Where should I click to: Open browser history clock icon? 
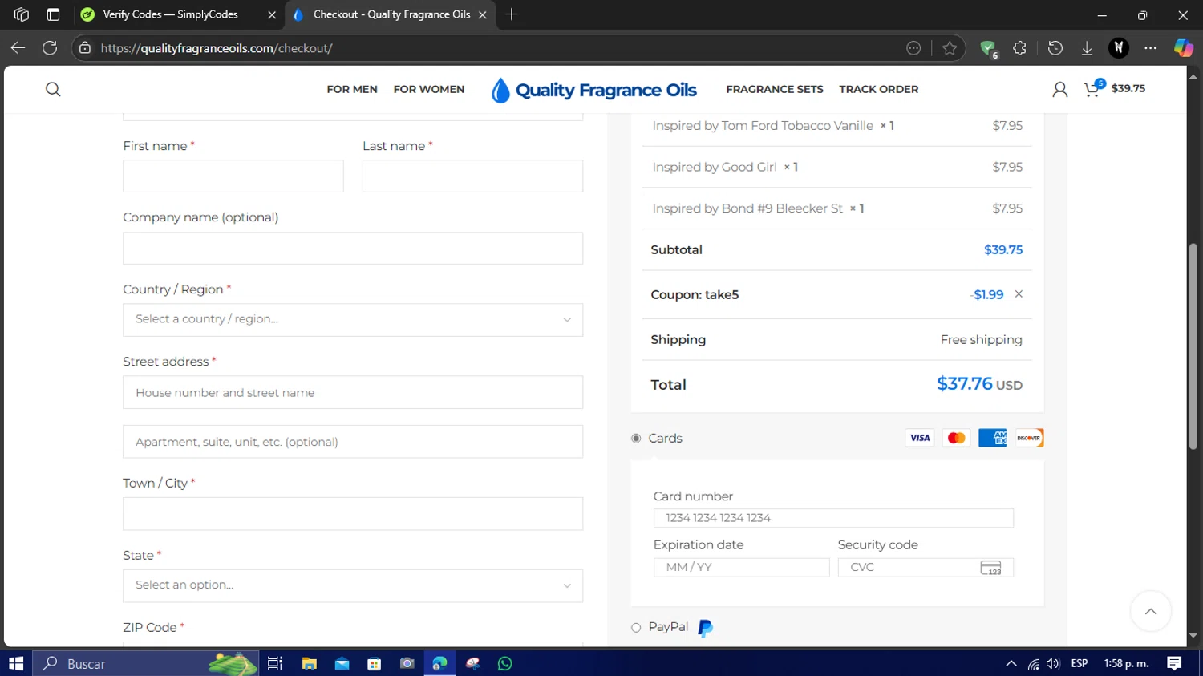(x=1055, y=48)
